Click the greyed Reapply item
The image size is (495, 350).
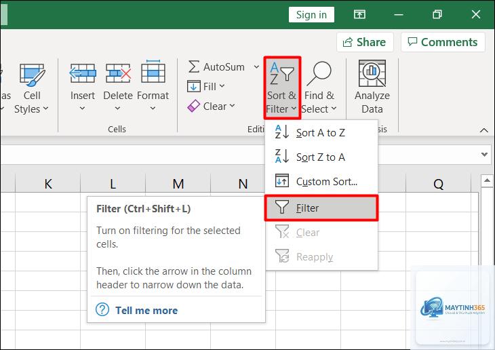(x=321, y=257)
